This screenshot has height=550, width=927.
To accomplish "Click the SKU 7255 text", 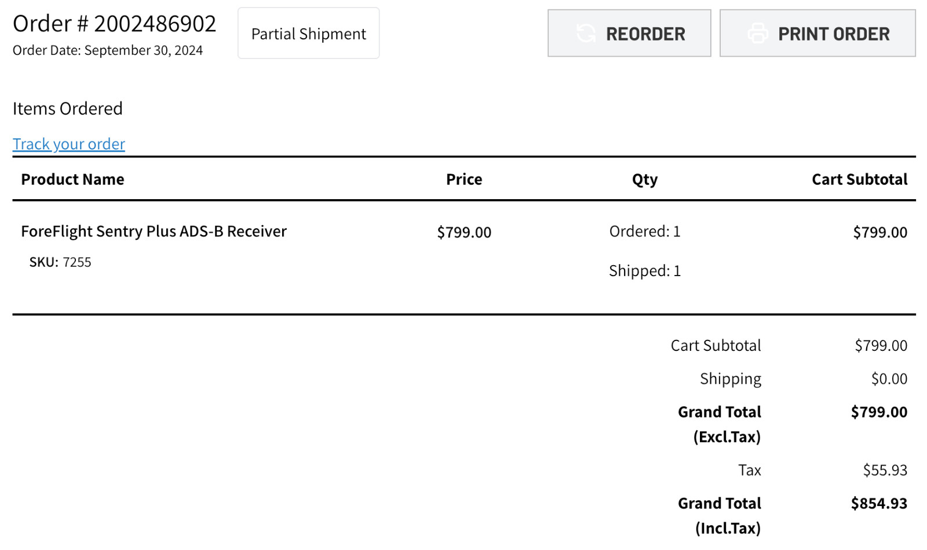I will (x=60, y=262).
